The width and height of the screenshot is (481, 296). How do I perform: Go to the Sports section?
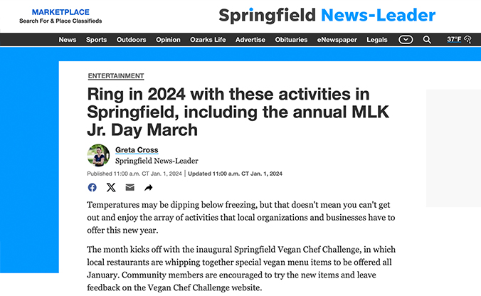(97, 40)
